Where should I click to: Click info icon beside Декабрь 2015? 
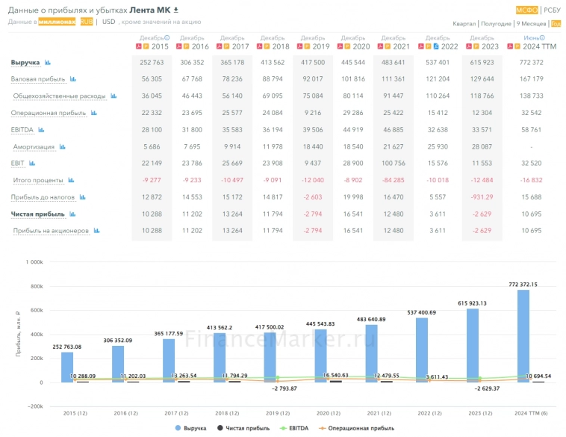coord(167,37)
